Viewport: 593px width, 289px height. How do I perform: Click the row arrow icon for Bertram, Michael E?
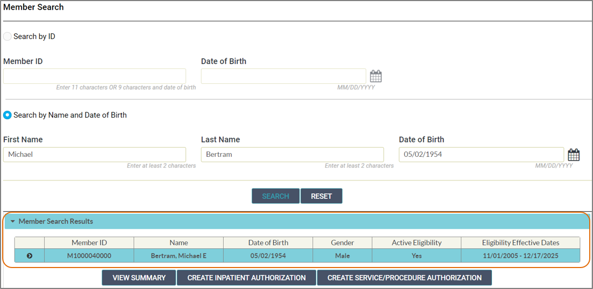pyautogui.click(x=30, y=256)
